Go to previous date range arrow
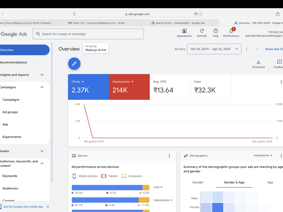 coord(247,49)
